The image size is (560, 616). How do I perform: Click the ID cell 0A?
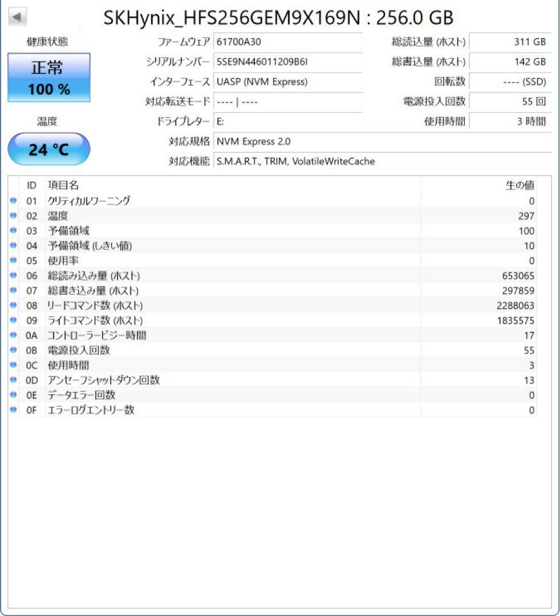pos(31,335)
